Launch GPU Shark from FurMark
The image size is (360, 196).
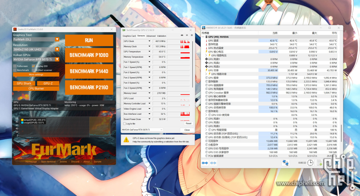(x=24, y=83)
